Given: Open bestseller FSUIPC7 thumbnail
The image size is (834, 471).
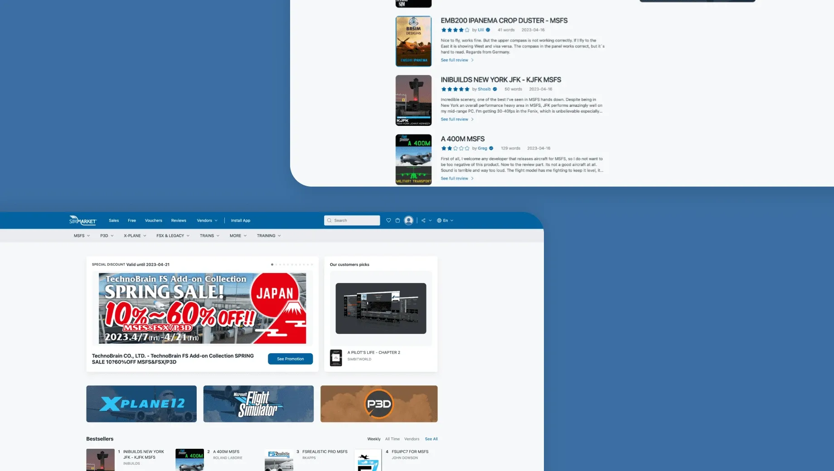Looking at the screenshot, I should tap(368, 460).
